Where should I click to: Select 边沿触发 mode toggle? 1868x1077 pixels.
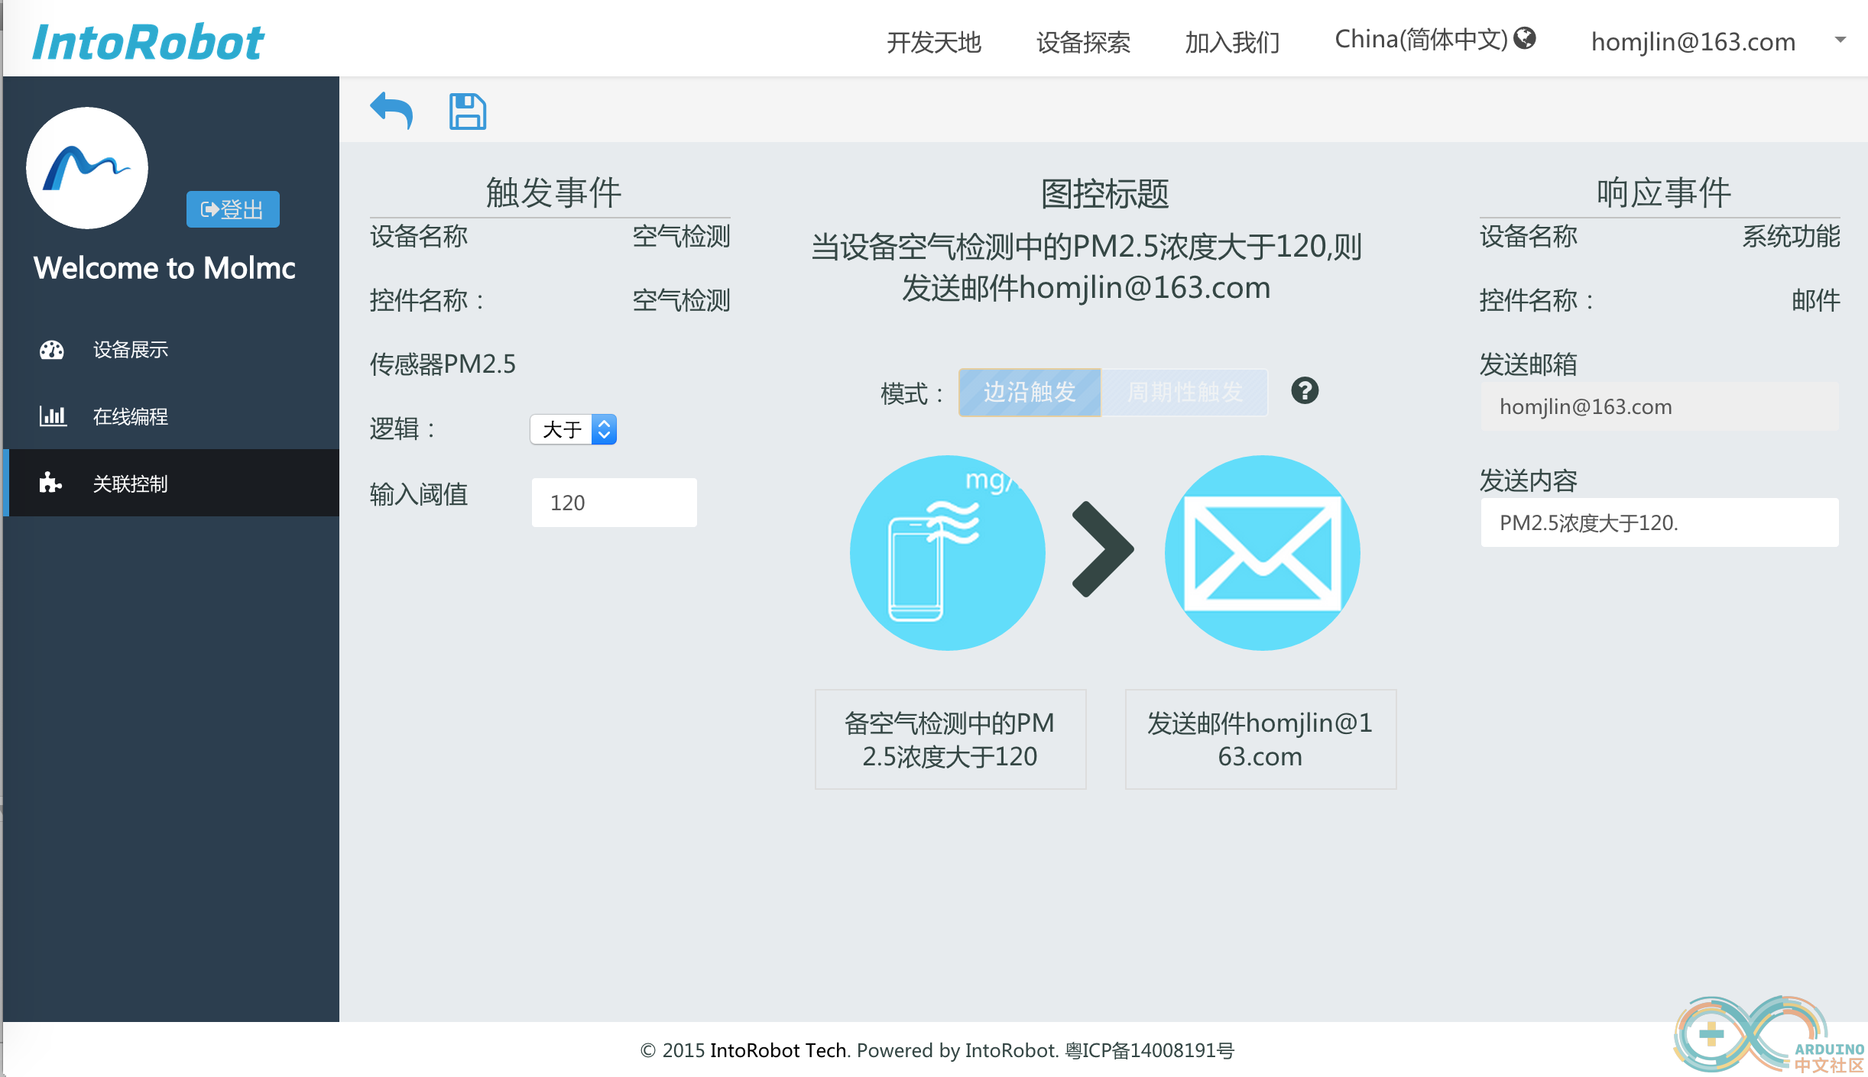(x=1030, y=393)
